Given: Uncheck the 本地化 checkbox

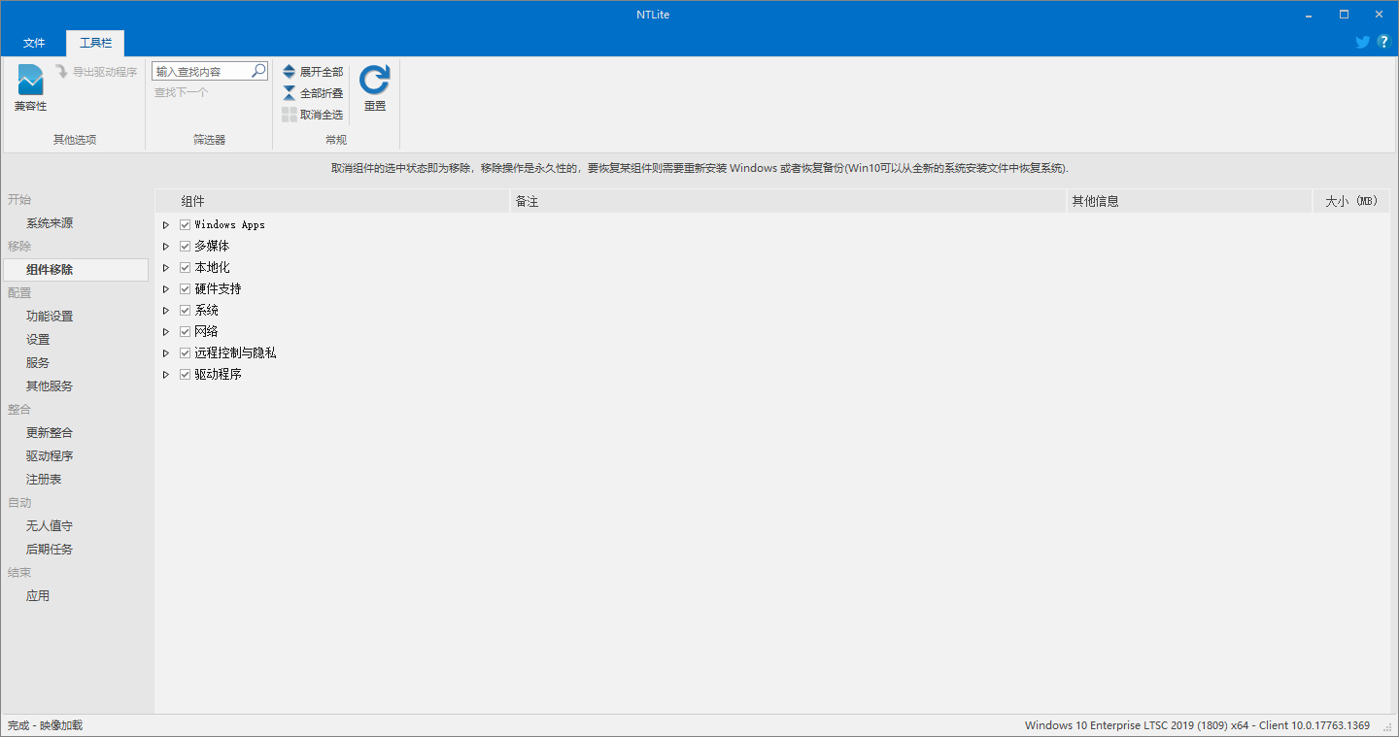Looking at the screenshot, I should point(185,268).
